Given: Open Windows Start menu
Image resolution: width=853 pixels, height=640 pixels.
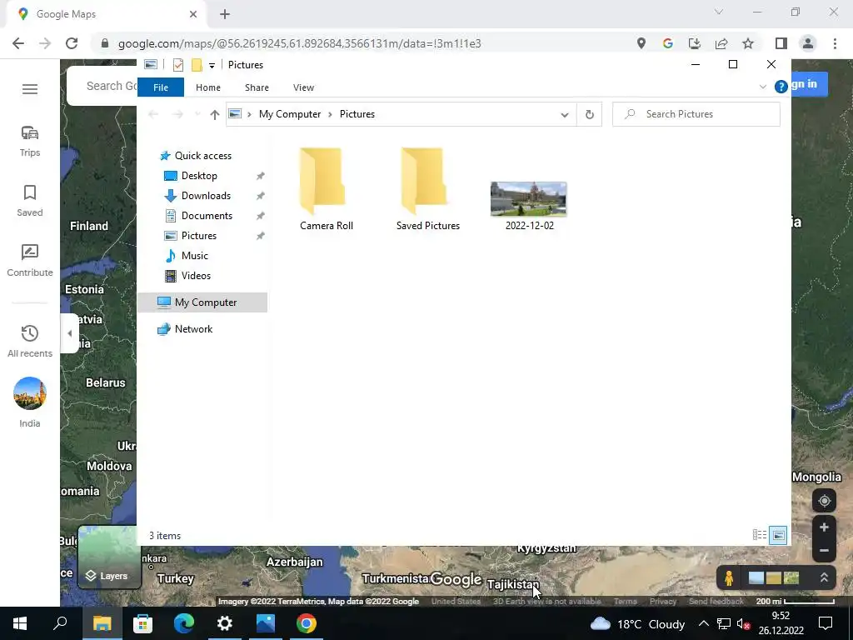Looking at the screenshot, I should point(20,623).
